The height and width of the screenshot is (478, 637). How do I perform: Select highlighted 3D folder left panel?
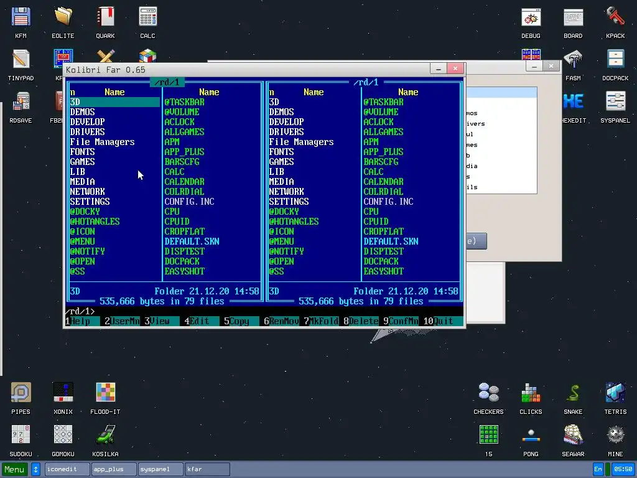coord(114,102)
